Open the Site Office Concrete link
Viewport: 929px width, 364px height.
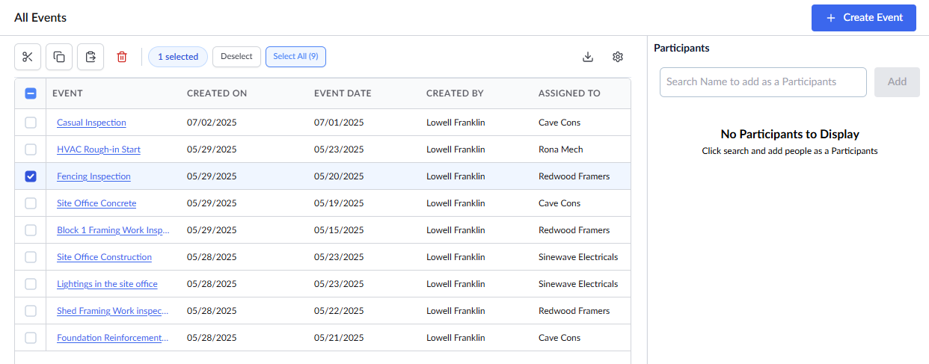96,203
